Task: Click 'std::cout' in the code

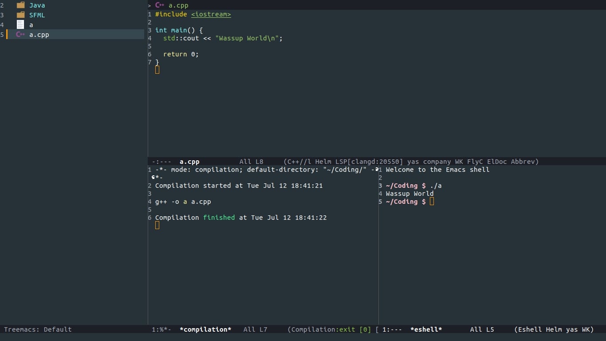Action: point(181,38)
